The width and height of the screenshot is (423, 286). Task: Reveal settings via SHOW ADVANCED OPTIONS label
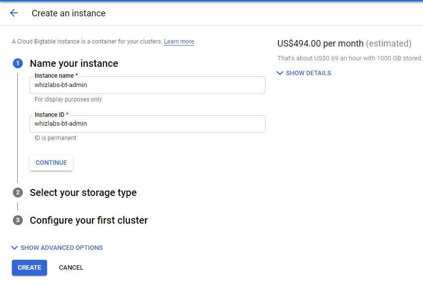[x=61, y=248]
